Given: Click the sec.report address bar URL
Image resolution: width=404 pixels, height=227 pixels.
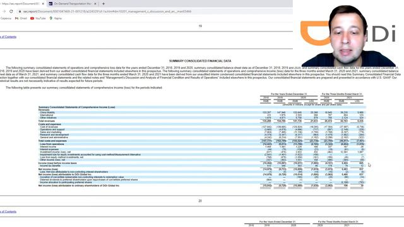Looking at the screenshot, I should (x=107, y=11).
